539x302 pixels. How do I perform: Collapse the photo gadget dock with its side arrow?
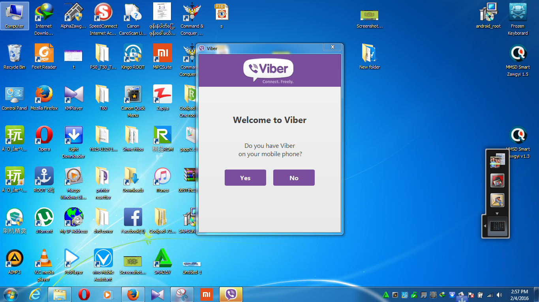coord(485,226)
